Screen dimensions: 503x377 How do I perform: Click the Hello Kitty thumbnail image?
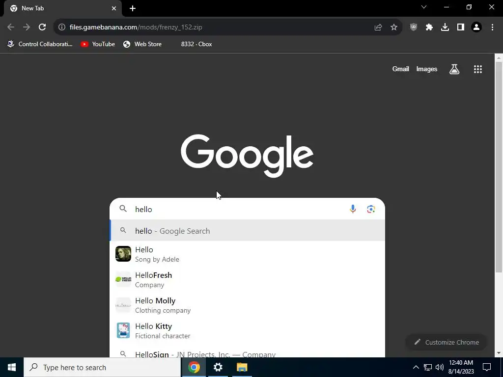(x=123, y=330)
